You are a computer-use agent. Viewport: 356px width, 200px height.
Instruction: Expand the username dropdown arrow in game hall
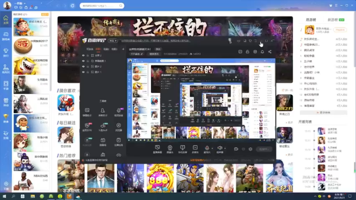point(25,4)
